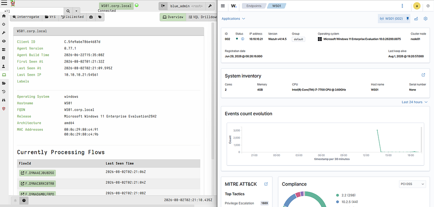The width and height of the screenshot is (434, 207).
Task: Open flow F.D9NAAEJ0U8D5O
Action: coord(37,173)
